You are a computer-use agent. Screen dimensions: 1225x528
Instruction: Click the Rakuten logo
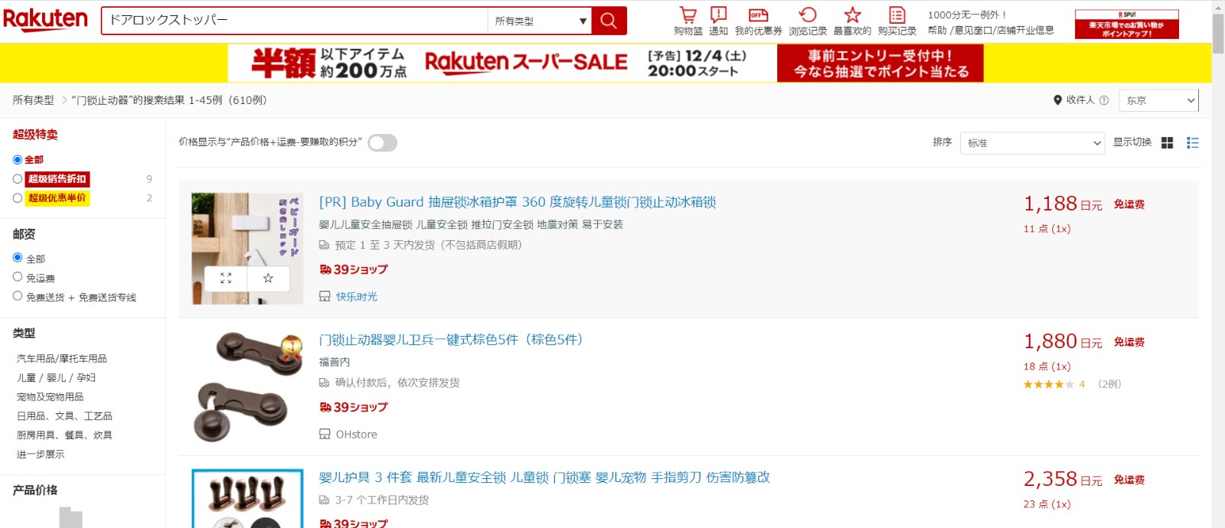46,20
